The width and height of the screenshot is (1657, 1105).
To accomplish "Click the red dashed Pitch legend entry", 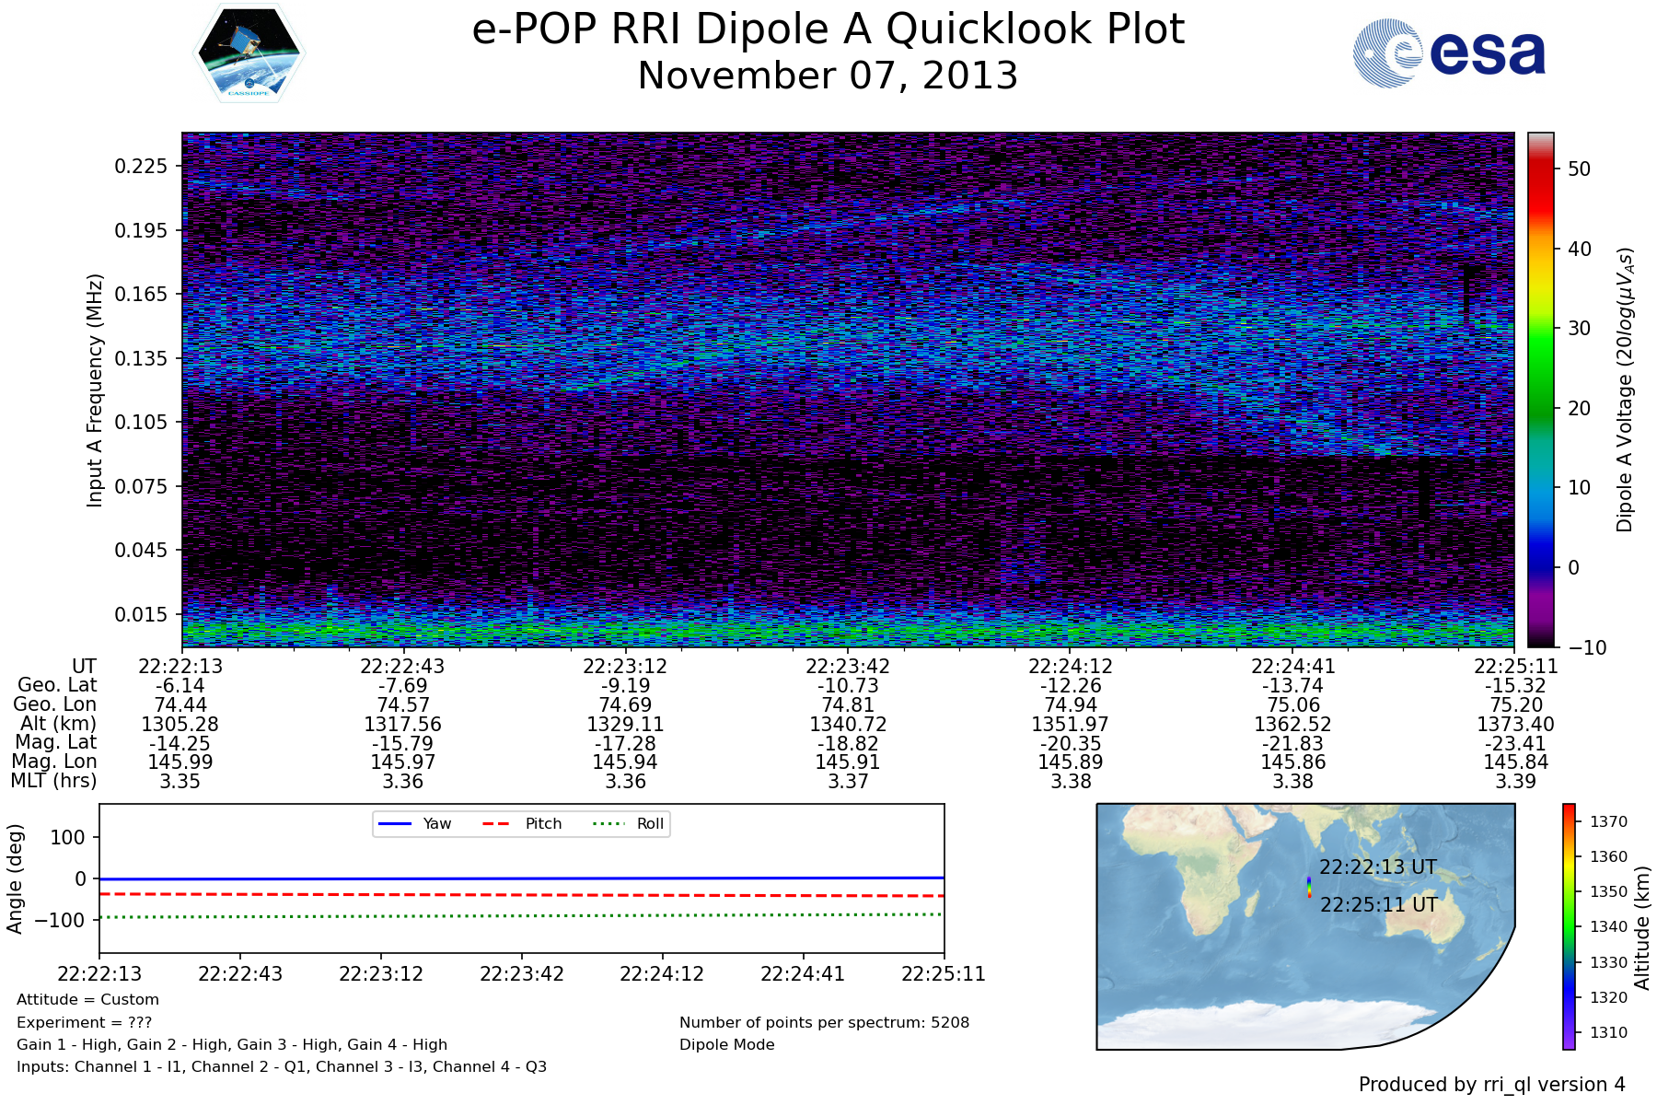I will (x=522, y=823).
